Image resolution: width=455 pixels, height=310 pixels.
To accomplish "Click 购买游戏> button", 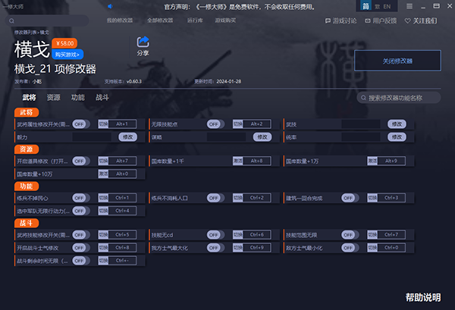I will tap(67, 55).
